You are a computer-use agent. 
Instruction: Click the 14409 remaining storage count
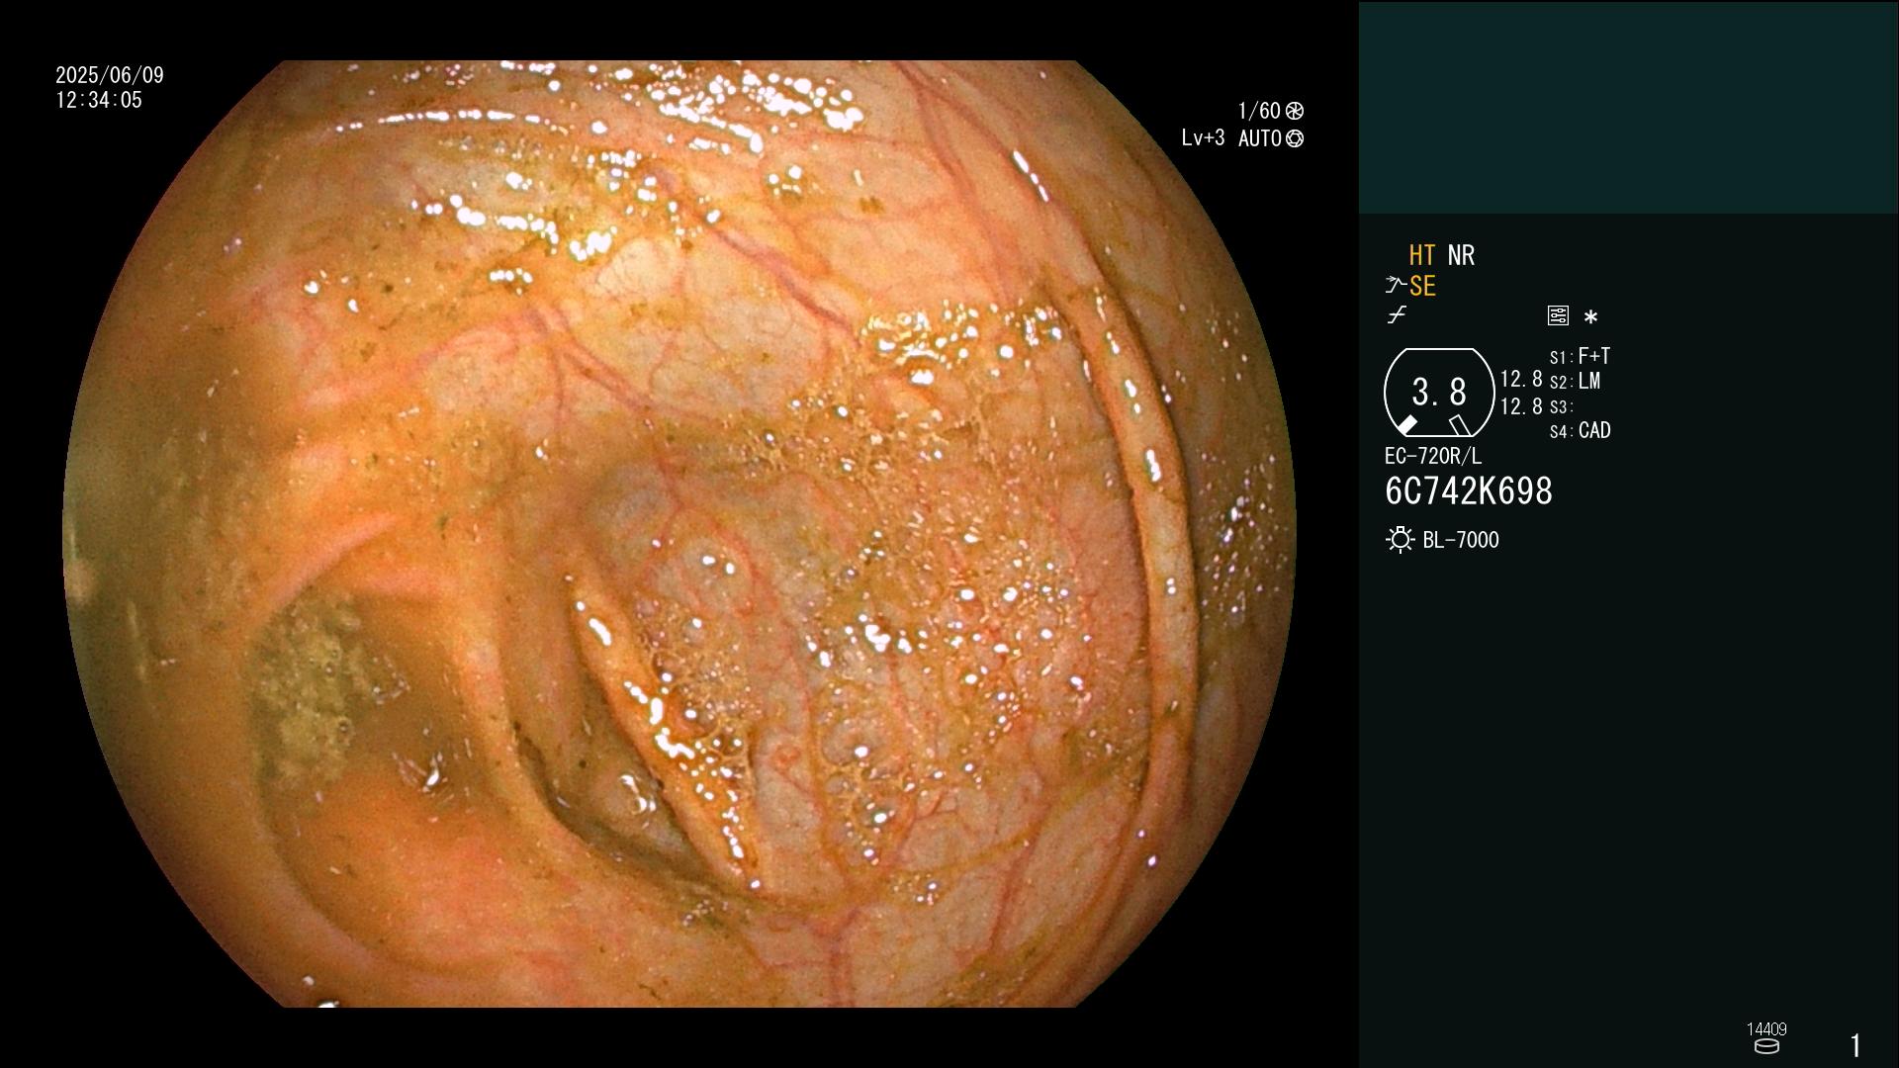(1766, 1029)
